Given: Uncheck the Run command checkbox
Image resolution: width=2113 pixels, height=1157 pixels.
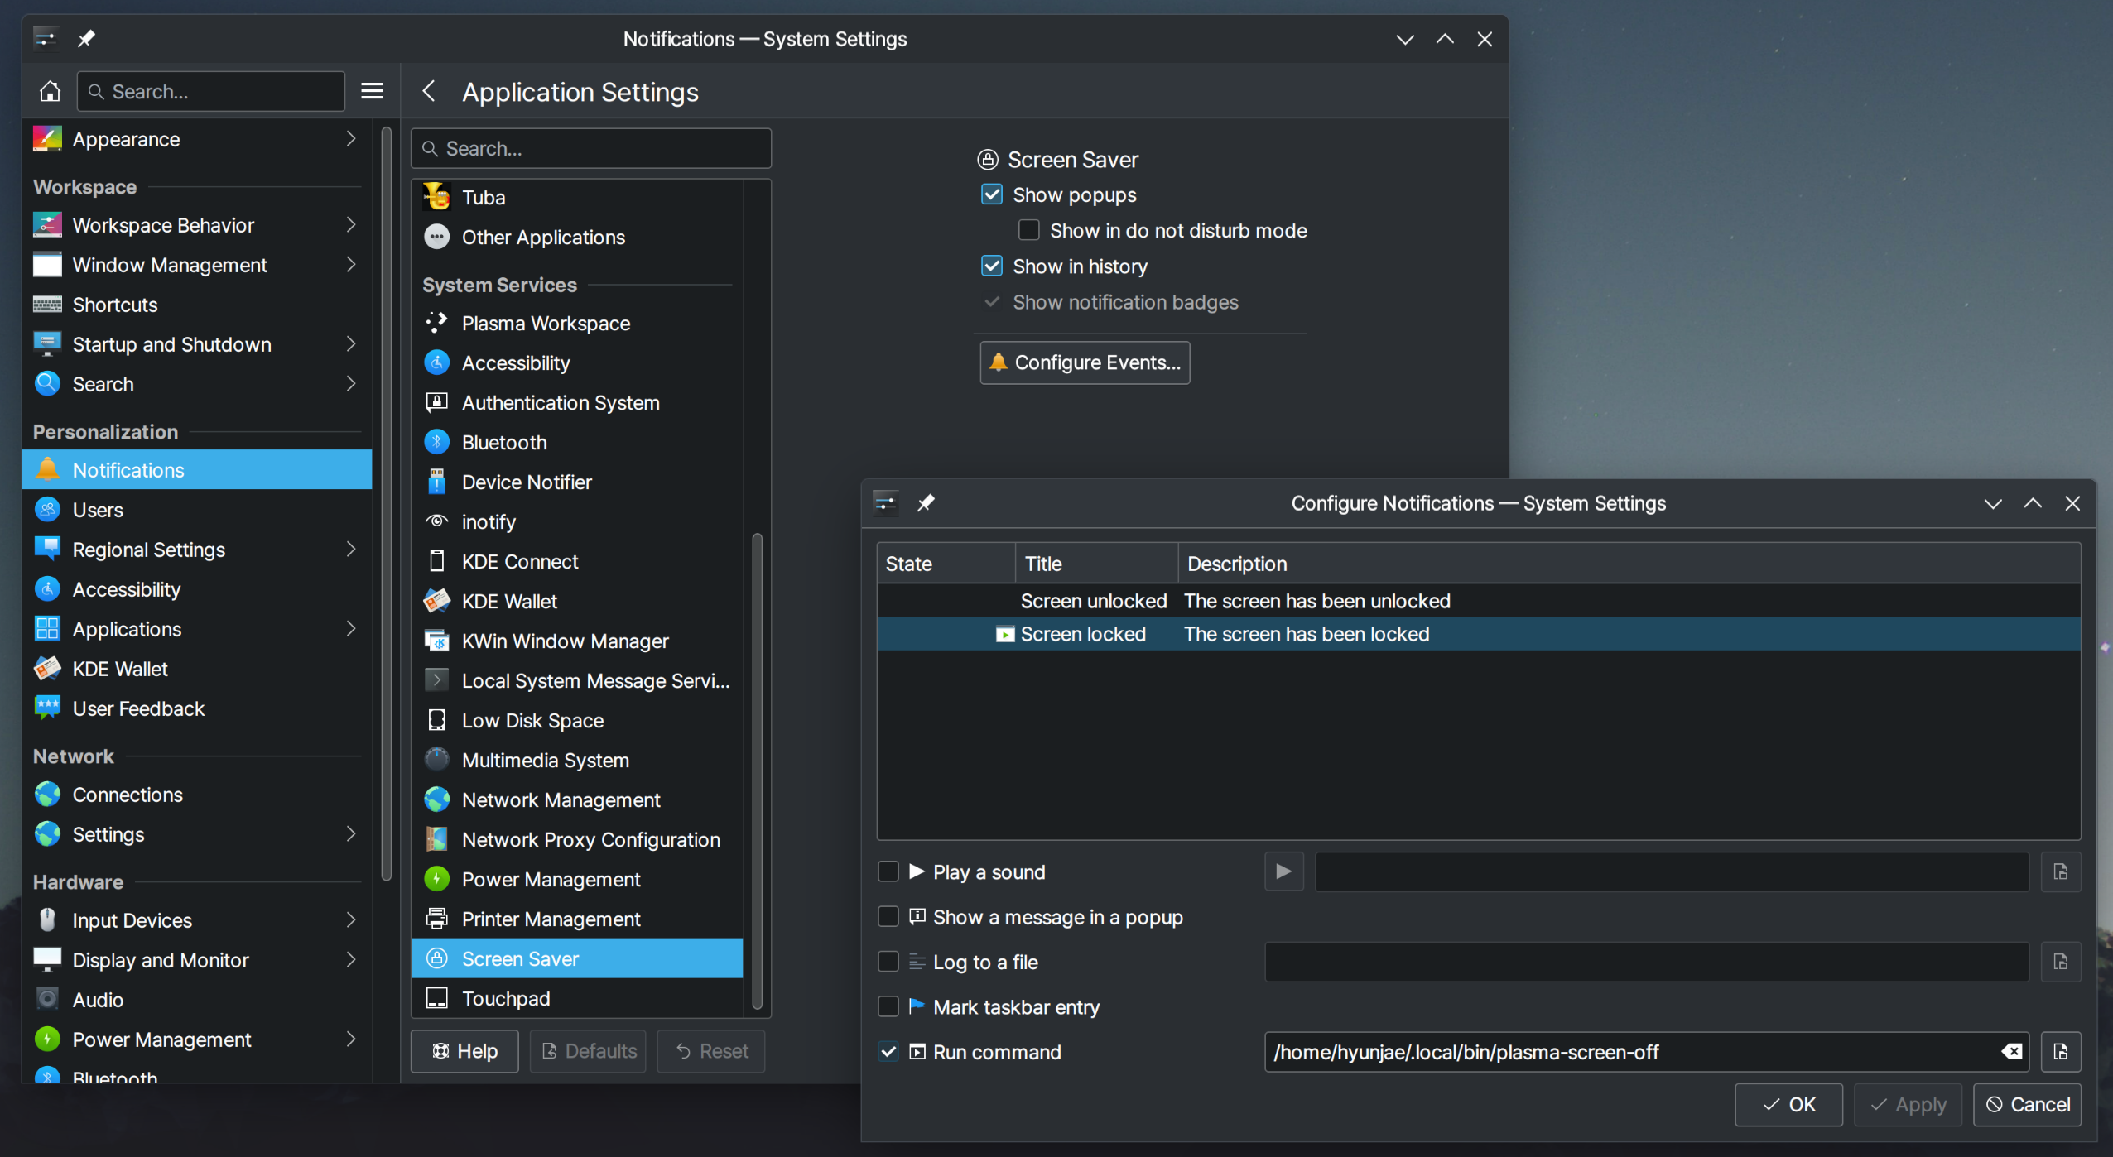Looking at the screenshot, I should 888,1052.
